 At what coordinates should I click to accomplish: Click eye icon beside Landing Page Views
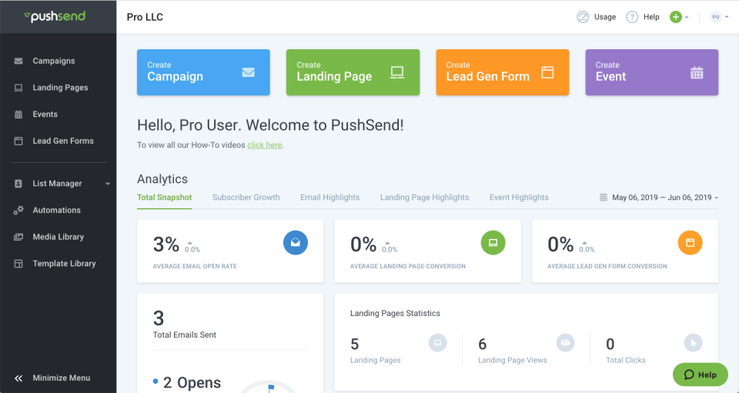[x=566, y=343]
